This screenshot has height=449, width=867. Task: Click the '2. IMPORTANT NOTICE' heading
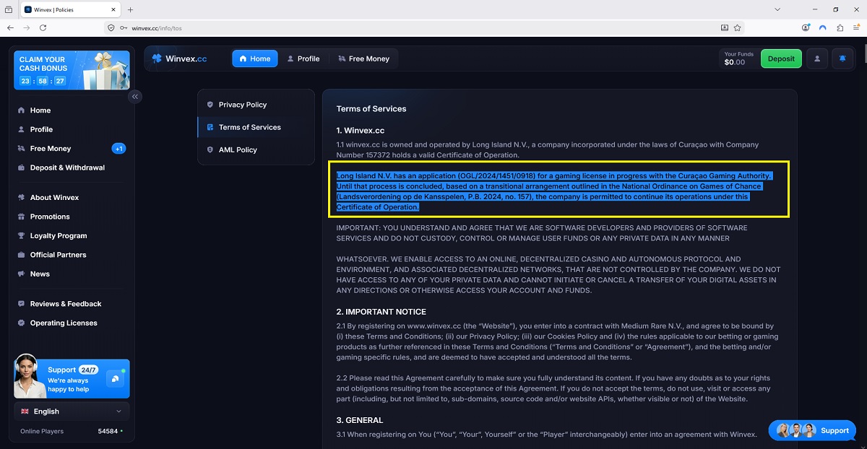tap(381, 312)
